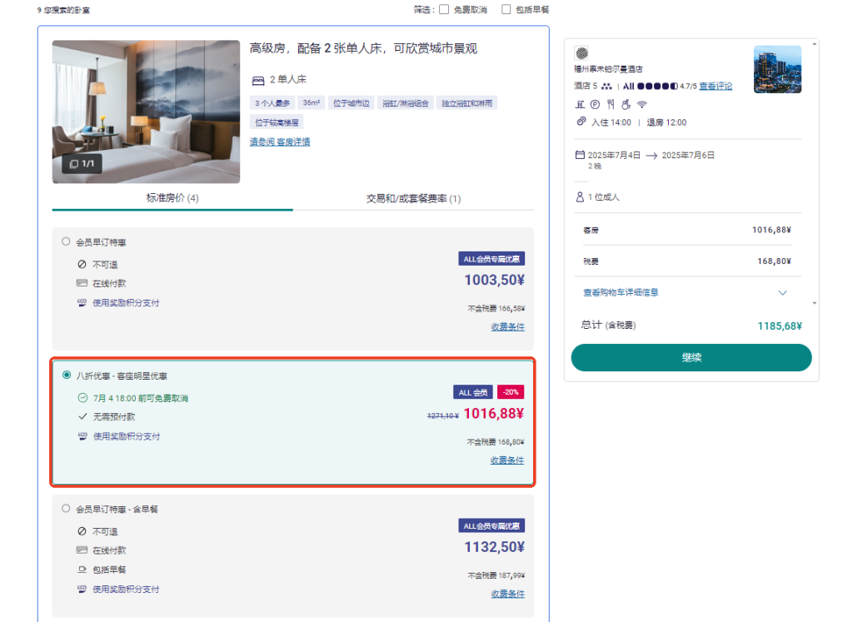Click ALL会员专属优惠 badge above 1003,50¥
This screenshot has width=853, height=622.
tap(491, 259)
